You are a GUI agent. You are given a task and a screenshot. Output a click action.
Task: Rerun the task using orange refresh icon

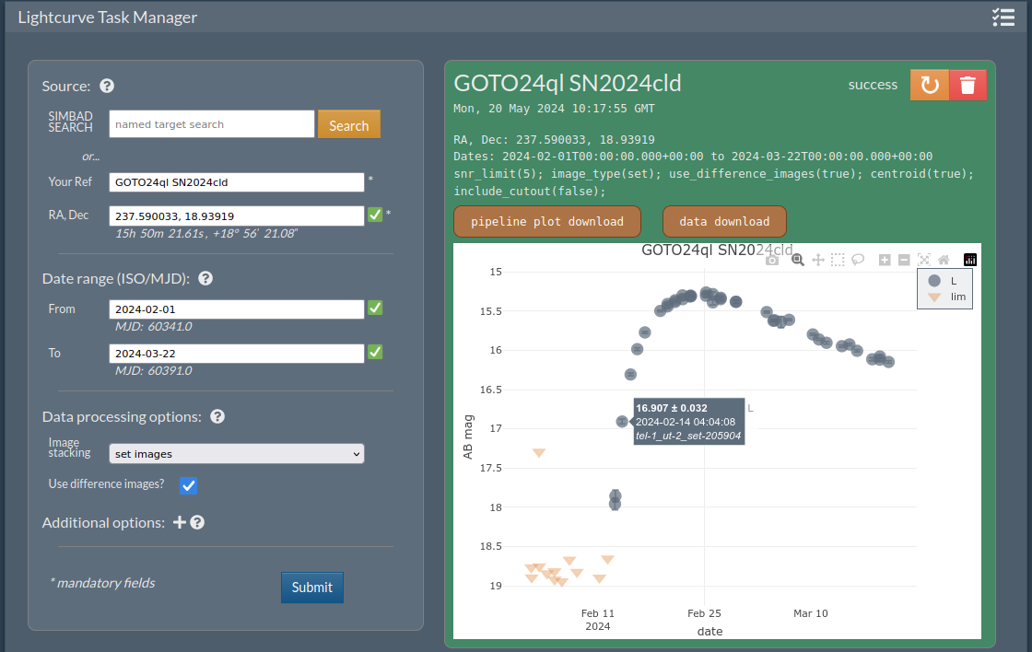click(x=930, y=85)
